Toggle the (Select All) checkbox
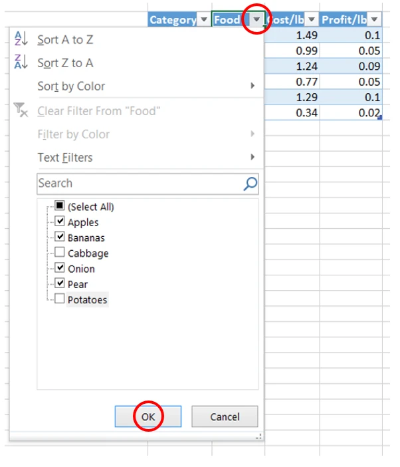The width and height of the screenshot is (400, 467). coord(60,206)
